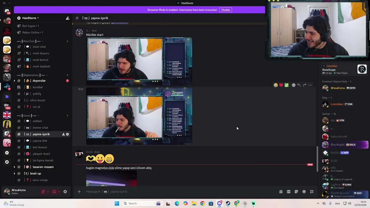Open HanStorm user panel avatar
The height and width of the screenshot is (208, 370).
7,192
